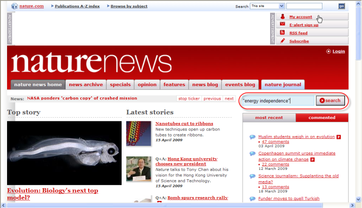Open the 47 comments link
The height and width of the screenshot is (208, 362).
275,142
